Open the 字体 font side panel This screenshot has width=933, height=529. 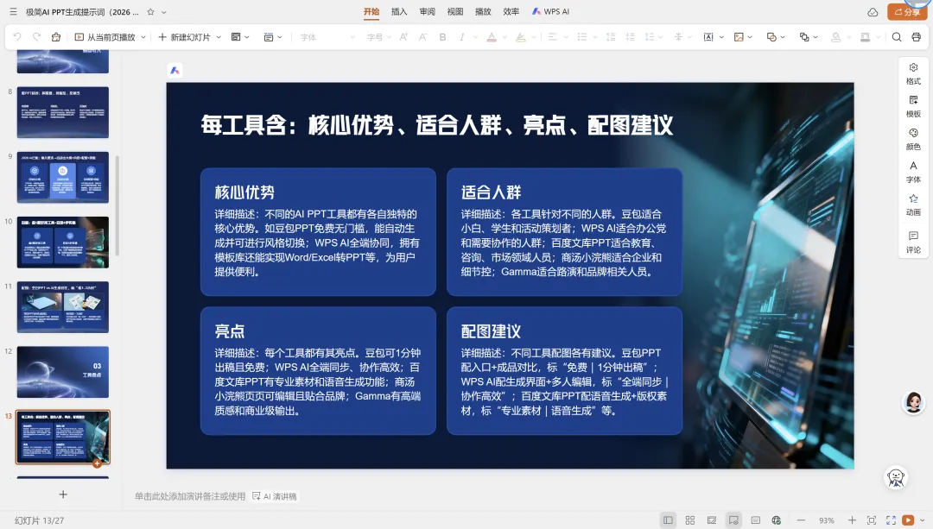click(x=913, y=172)
